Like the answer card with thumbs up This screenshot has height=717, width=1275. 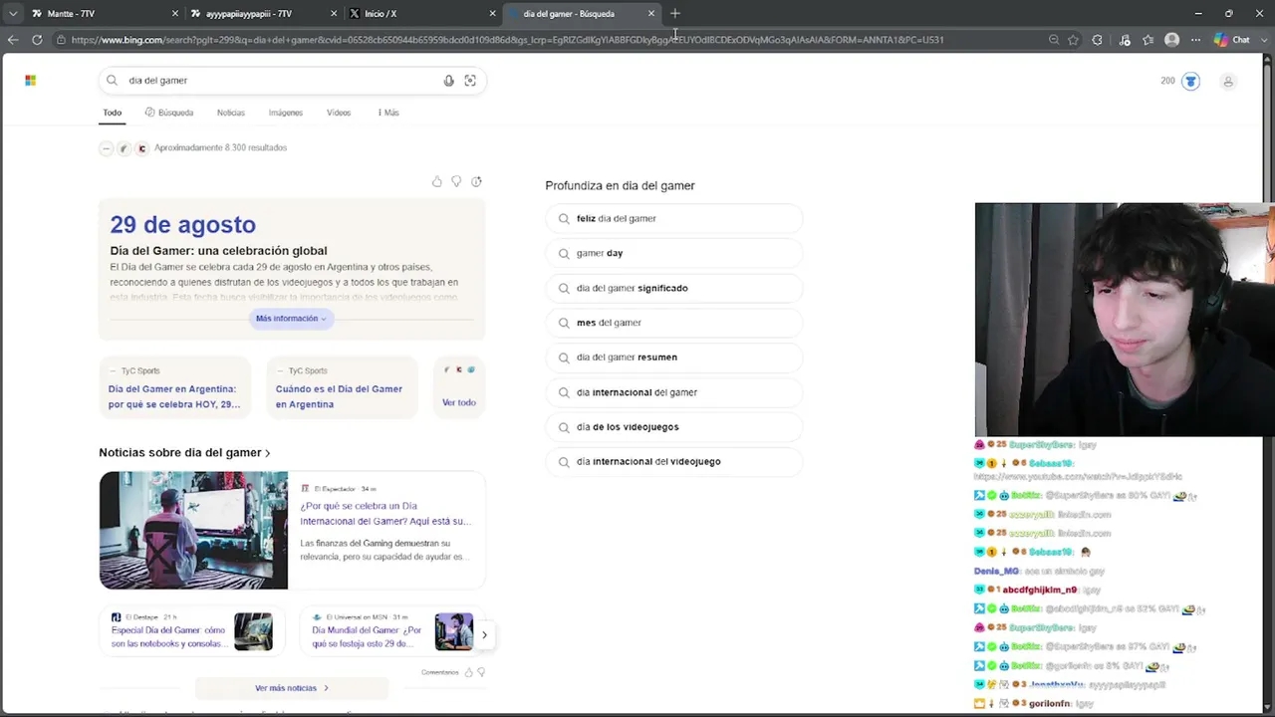[x=436, y=181]
